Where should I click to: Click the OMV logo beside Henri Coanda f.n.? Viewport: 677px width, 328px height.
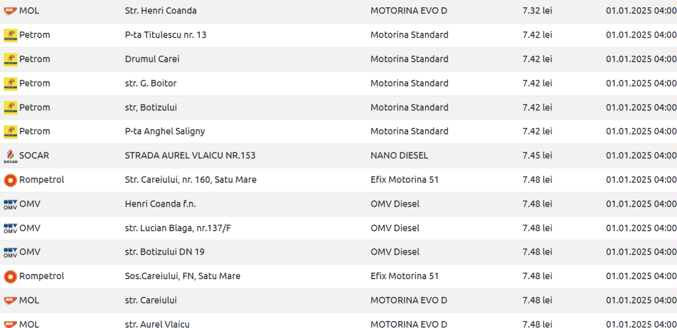(11, 204)
